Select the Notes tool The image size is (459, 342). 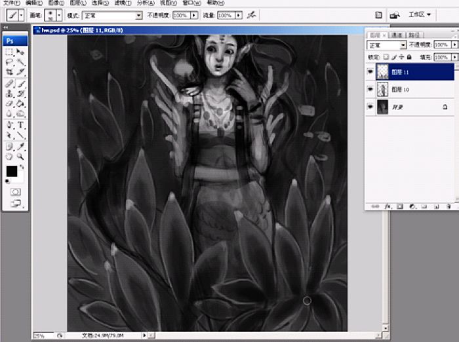(x=9, y=147)
